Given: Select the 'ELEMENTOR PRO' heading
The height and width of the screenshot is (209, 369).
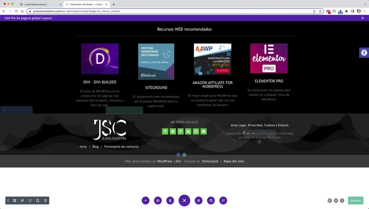Looking at the screenshot, I should 269,81.
